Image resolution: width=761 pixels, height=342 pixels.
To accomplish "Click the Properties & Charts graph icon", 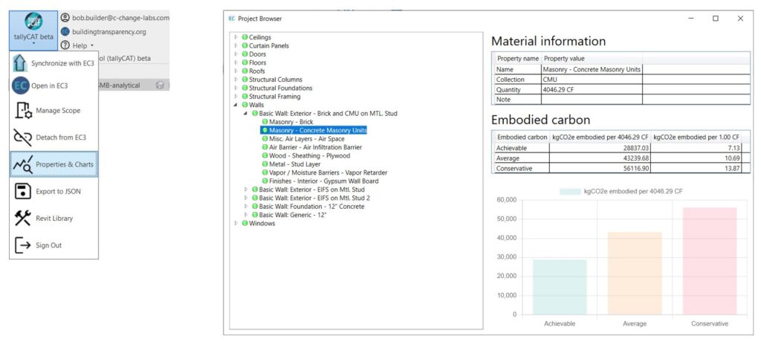I will pyautogui.click(x=23, y=165).
